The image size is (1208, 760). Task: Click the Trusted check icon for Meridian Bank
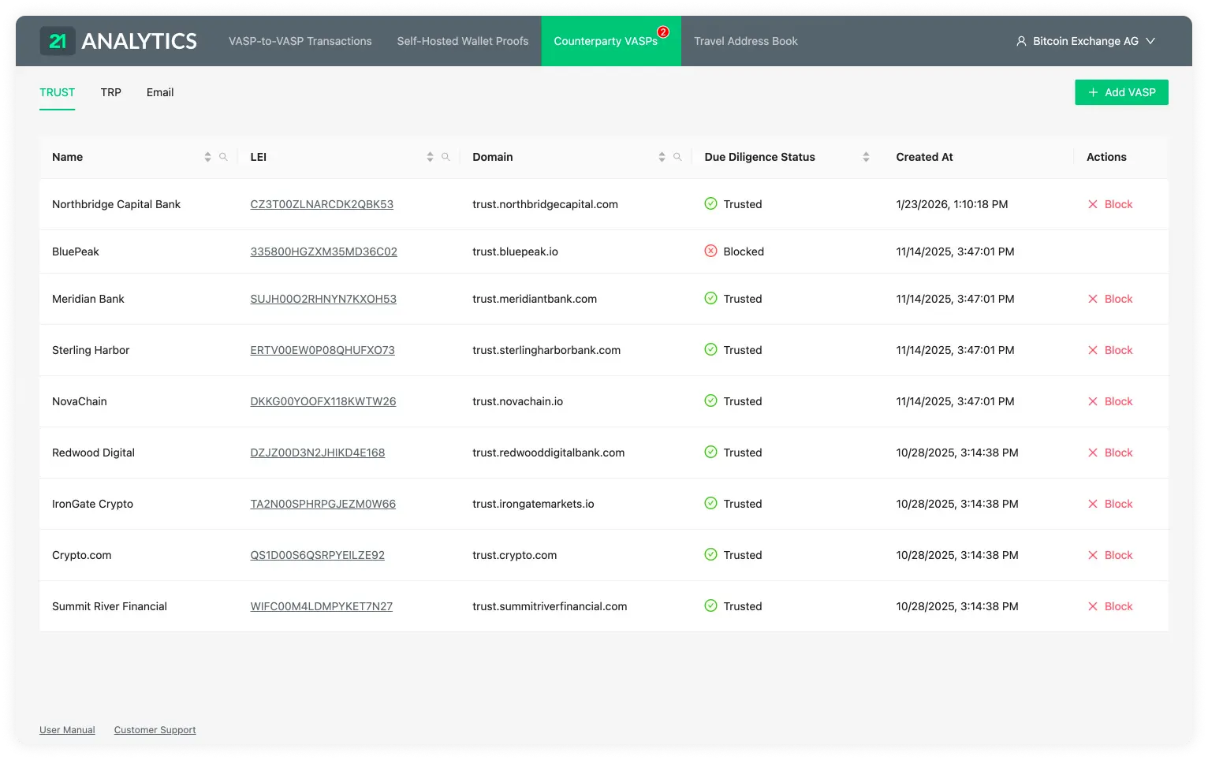pos(710,298)
